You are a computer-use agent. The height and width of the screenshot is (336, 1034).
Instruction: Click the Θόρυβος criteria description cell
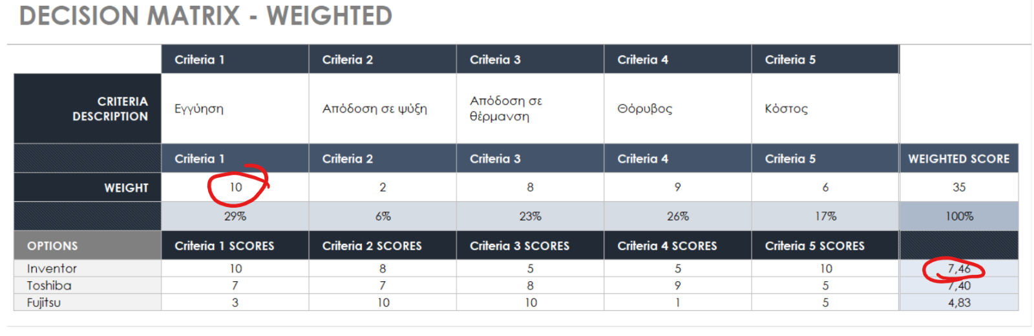coord(677,108)
